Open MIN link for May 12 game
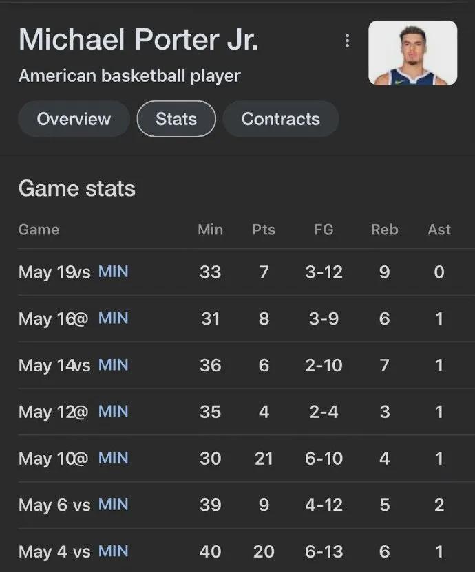 point(114,412)
